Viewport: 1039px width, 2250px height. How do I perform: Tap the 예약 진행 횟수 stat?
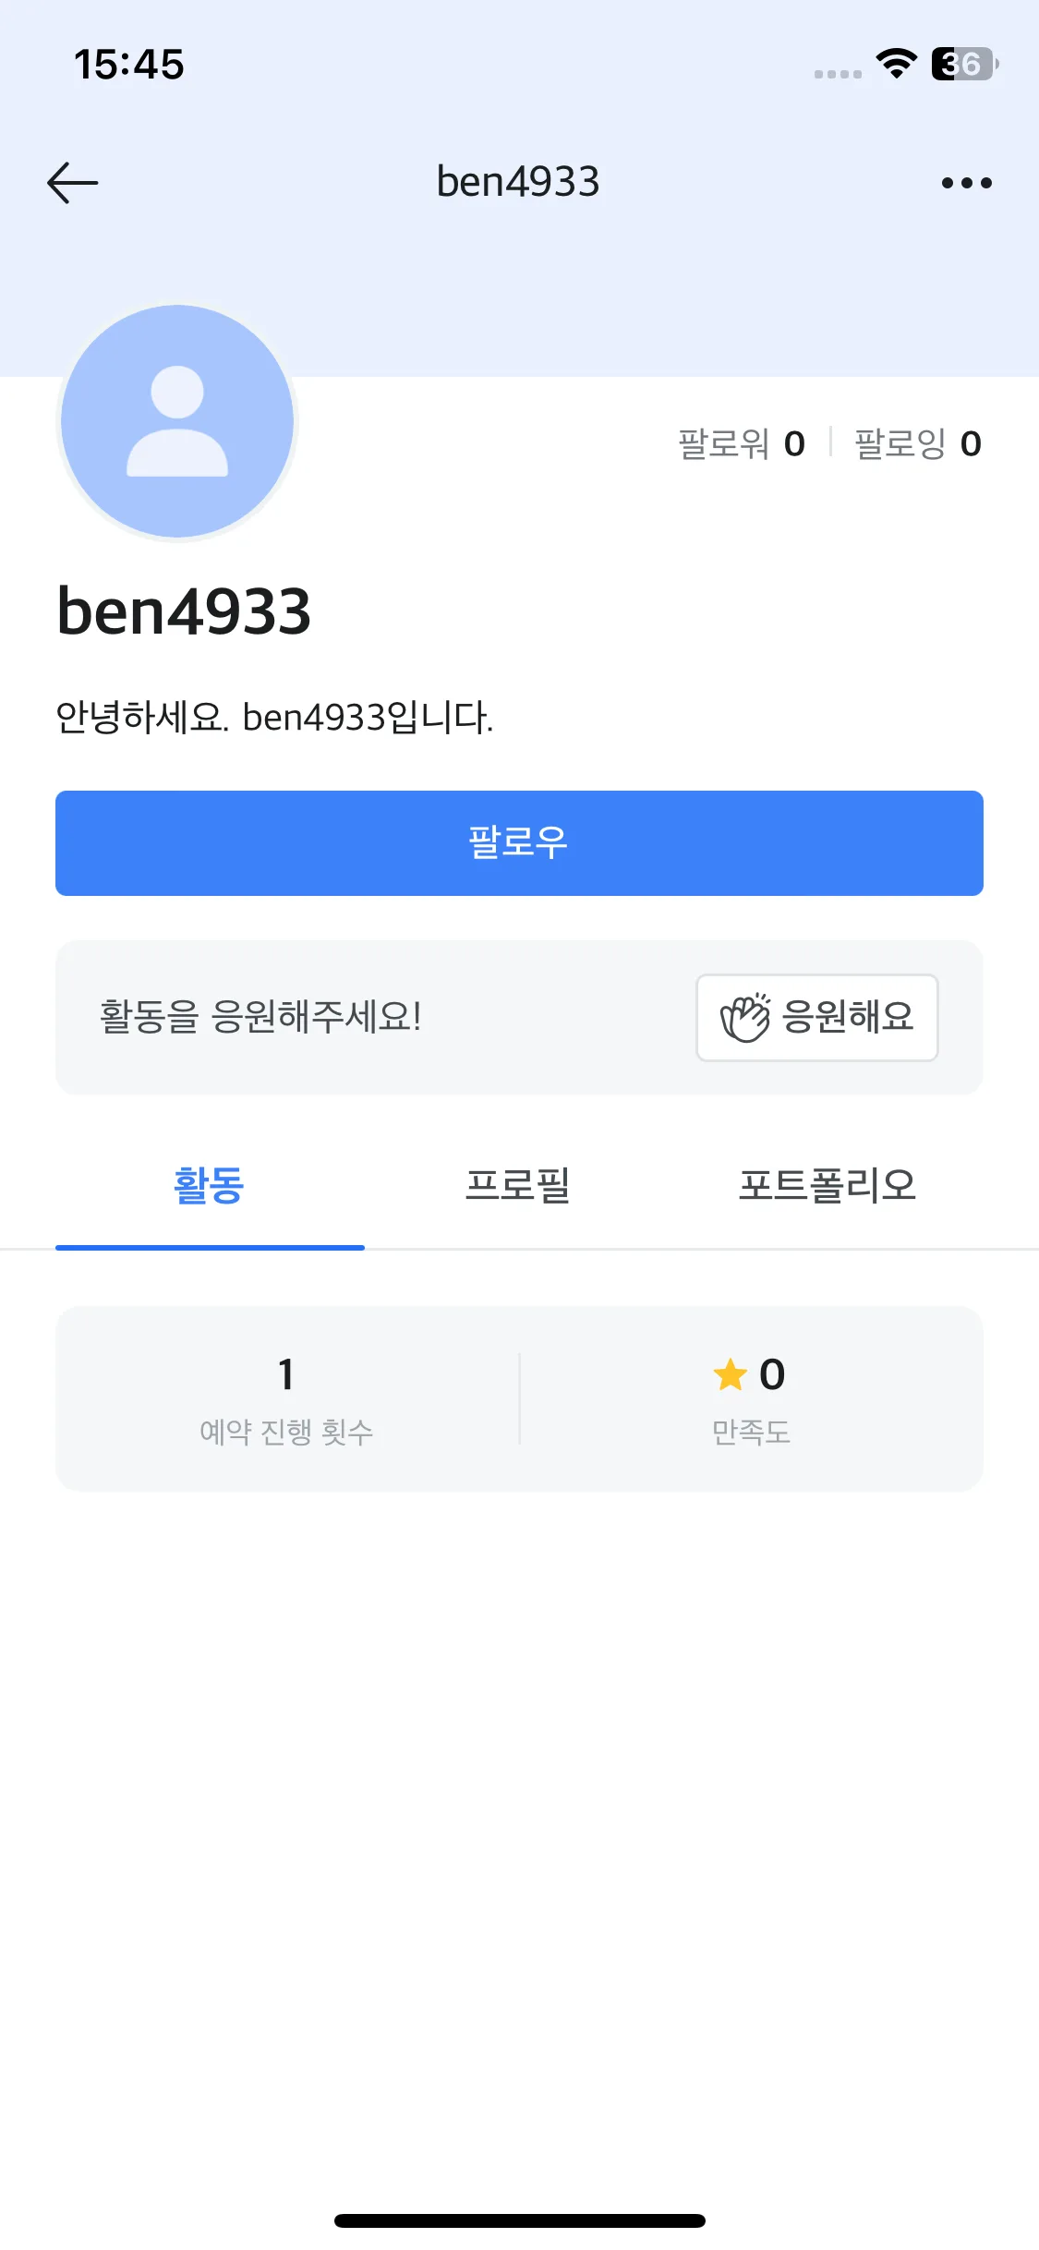click(286, 1398)
